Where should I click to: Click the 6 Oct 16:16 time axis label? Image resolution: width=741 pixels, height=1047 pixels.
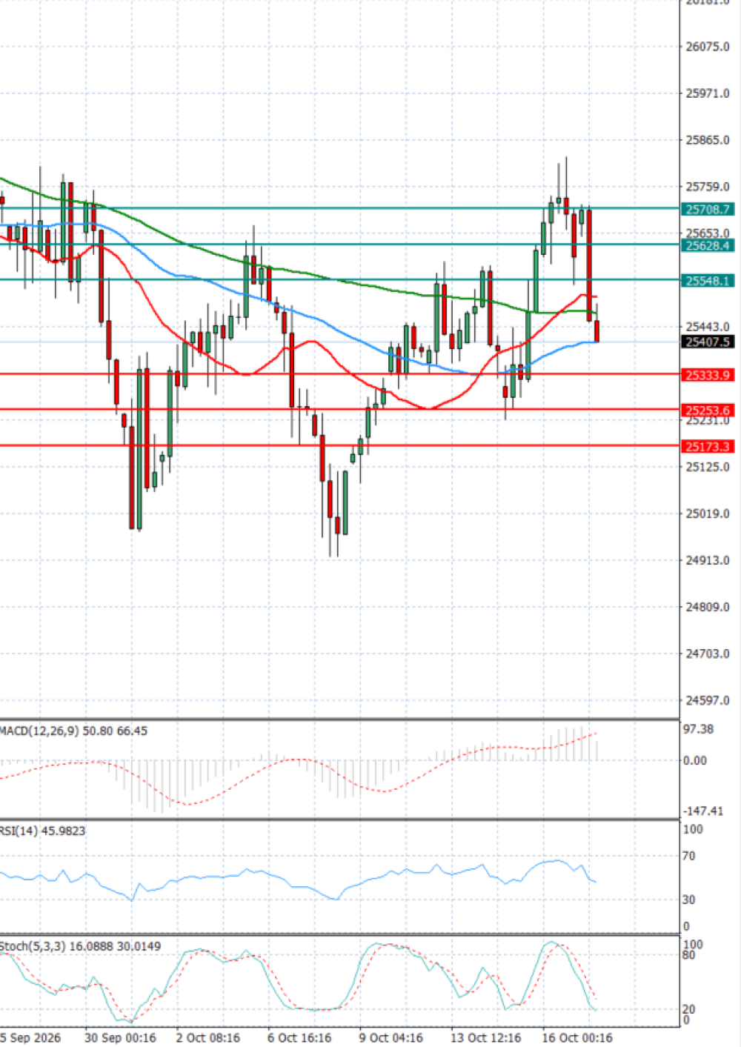299,1037
